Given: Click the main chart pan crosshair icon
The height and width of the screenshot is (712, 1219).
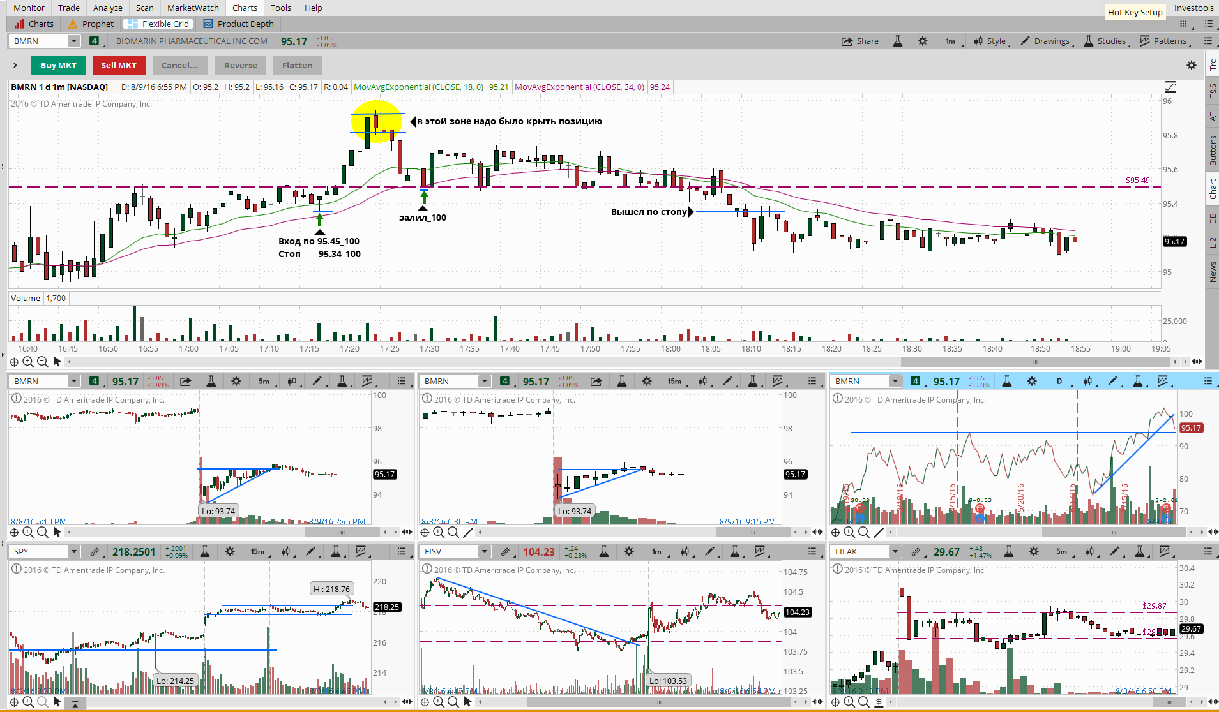Looking at the screenshot, I should click(14, 362).
